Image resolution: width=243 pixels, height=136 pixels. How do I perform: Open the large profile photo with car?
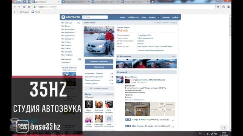point(99,42)
